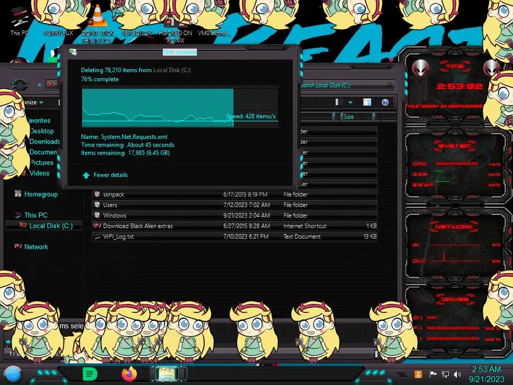Toggle the preview pane icon

pyautogui.click(x=367, y=102)
